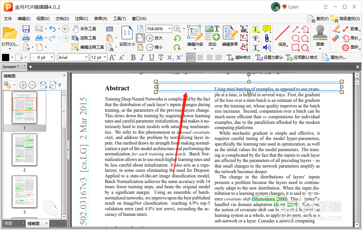Align text left

click(191, 57)
